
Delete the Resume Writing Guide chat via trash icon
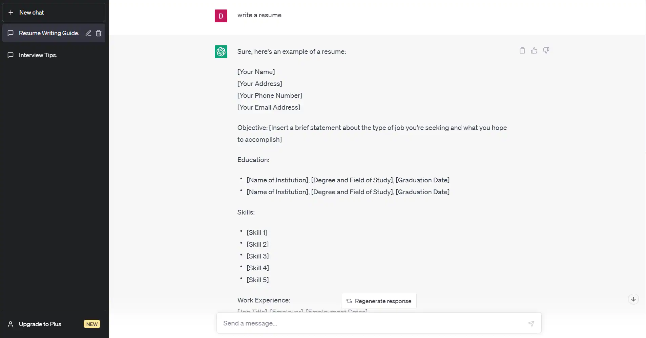[x=99, y=33]
